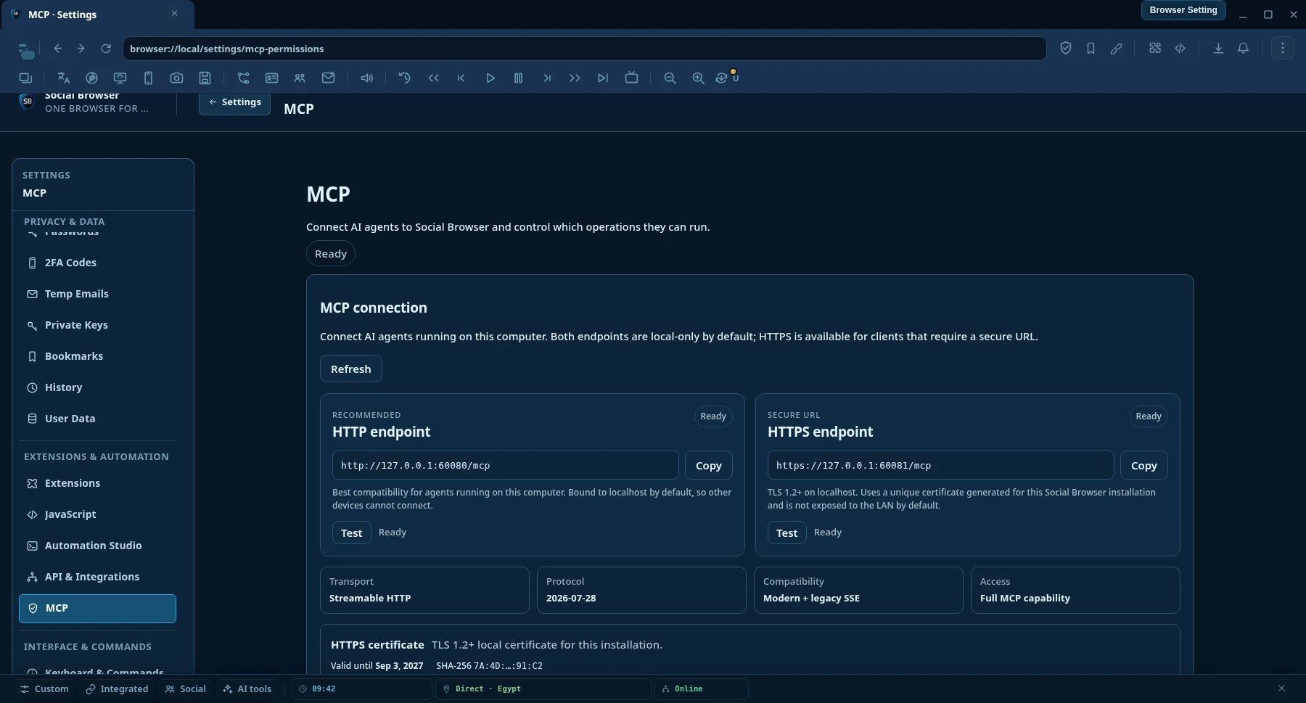Open Bookmarks settings in sidebar

[97, 356]
